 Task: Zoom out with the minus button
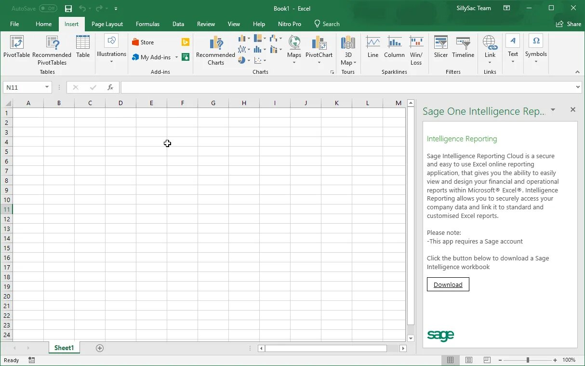[501, 360]
